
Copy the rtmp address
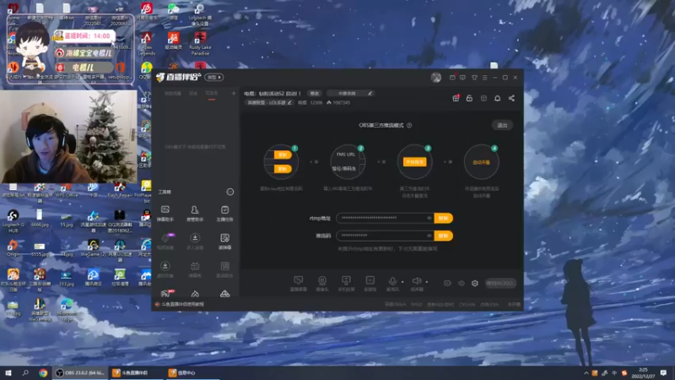[444, 218]
